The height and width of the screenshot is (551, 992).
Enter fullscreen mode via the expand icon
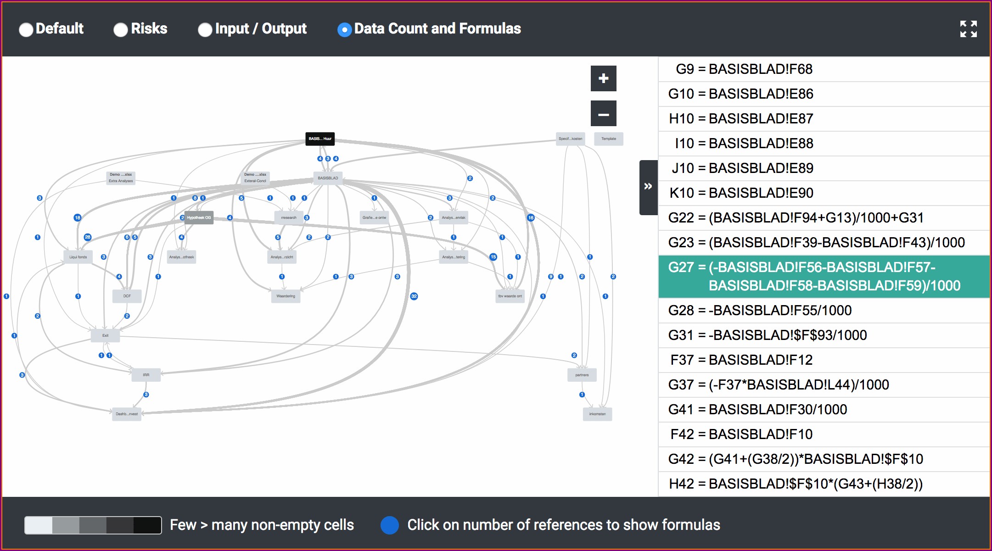click(968, 29)
